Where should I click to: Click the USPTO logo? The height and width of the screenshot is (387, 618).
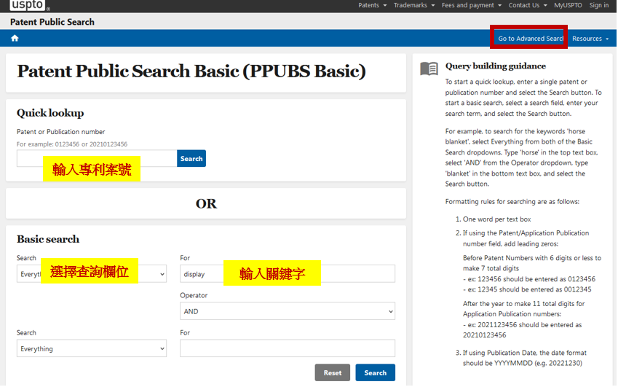click(x=28, y=4)
